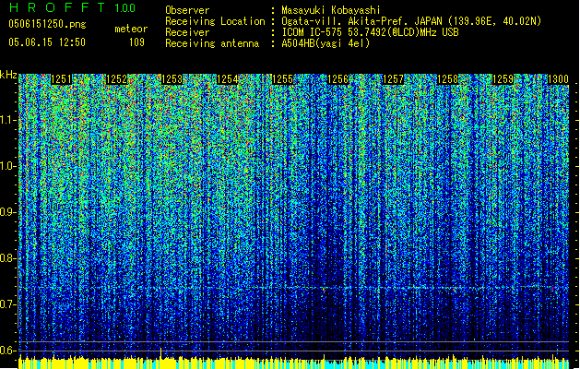Select the 1300 time marker
This screenshot has height=369, width=580.
tap(557, 80)
